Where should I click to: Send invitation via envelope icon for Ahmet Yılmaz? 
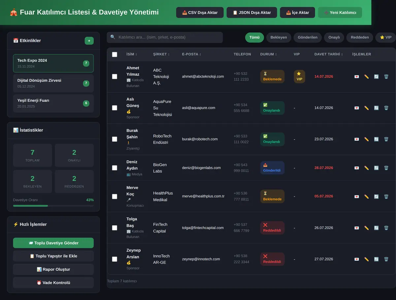pos(356,76)
